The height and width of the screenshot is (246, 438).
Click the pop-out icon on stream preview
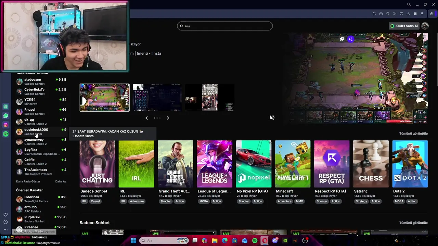(342, 39)
